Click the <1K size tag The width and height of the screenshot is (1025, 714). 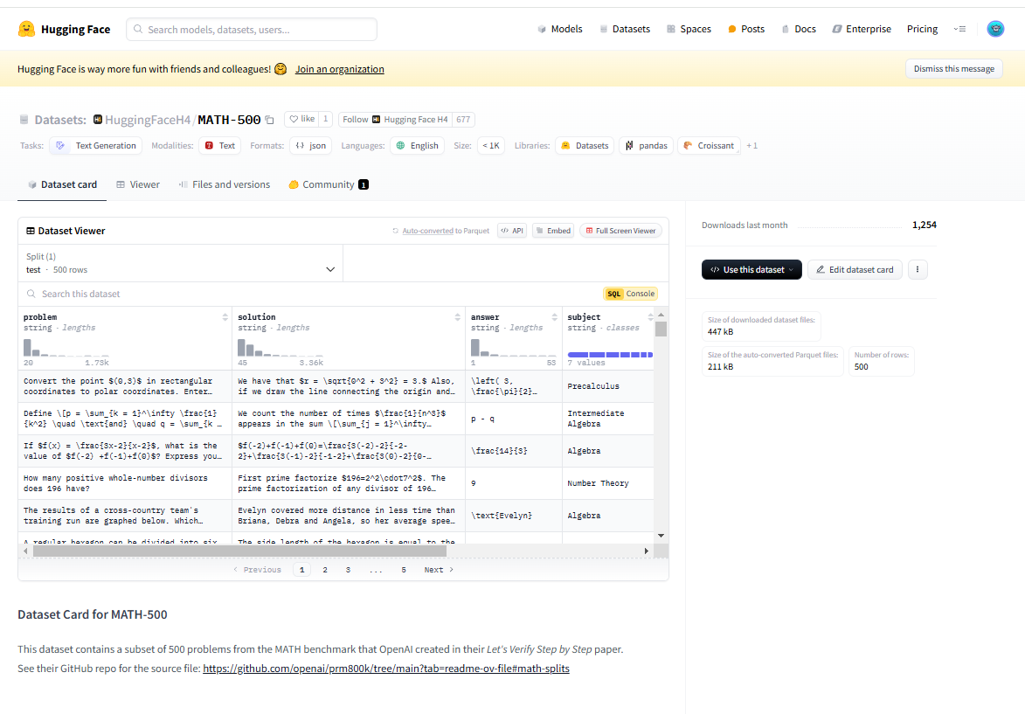click(x=491, y=145)
